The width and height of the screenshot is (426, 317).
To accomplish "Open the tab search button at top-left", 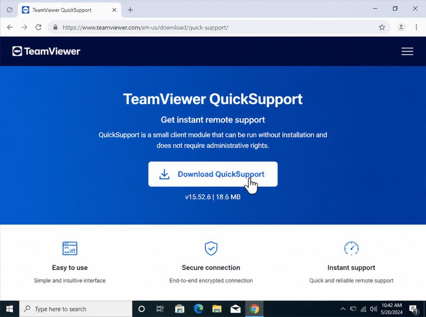I will pos(9,10).
